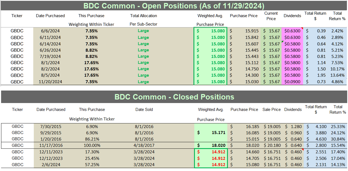Select the $20.180 sale price cell
The image size is (348, 171).
click(271, 145)
